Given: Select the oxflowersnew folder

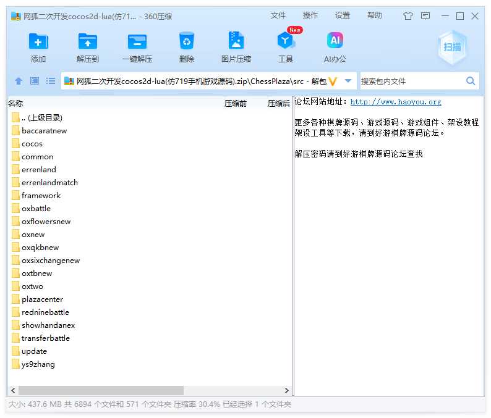Looking at the screenshot, I should 41,222.
